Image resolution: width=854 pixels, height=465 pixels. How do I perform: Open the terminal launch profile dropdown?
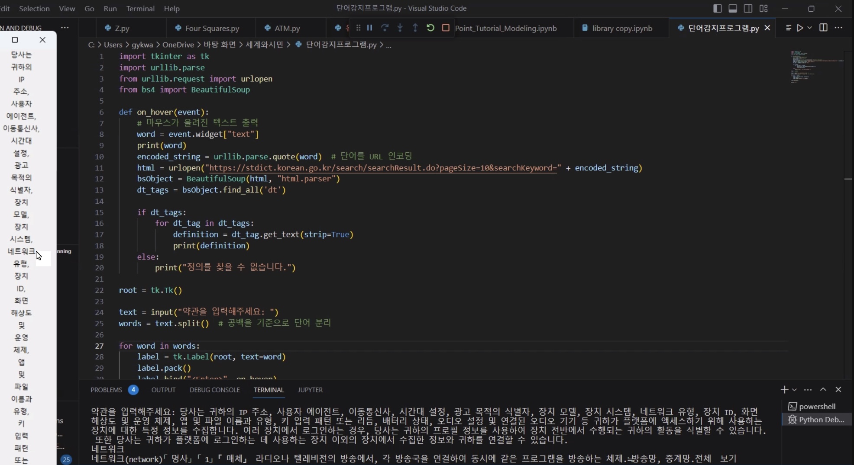pos(794,390)
